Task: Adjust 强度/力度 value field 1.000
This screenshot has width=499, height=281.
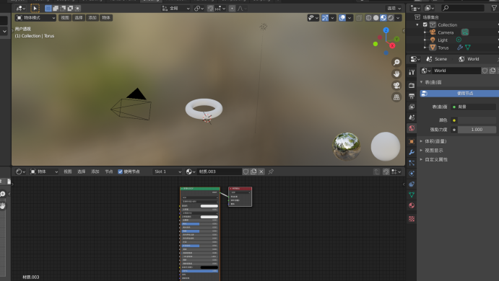Action: tap(477, 130)
